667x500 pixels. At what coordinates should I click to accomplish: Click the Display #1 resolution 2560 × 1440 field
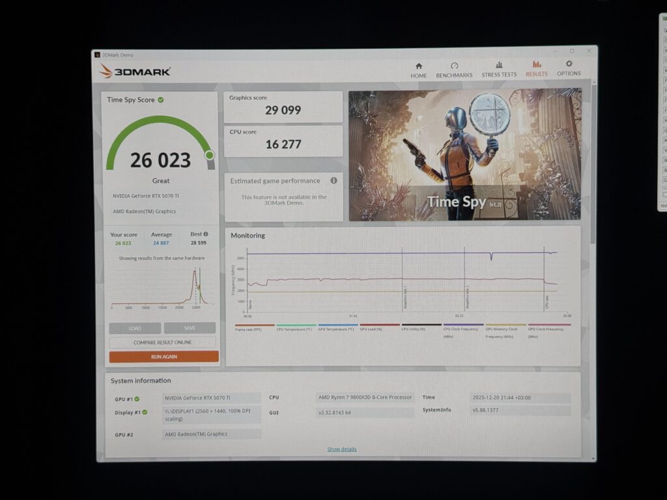[212, 415]
